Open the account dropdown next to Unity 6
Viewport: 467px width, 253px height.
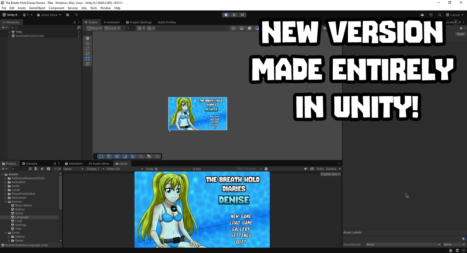coord(27,15)
